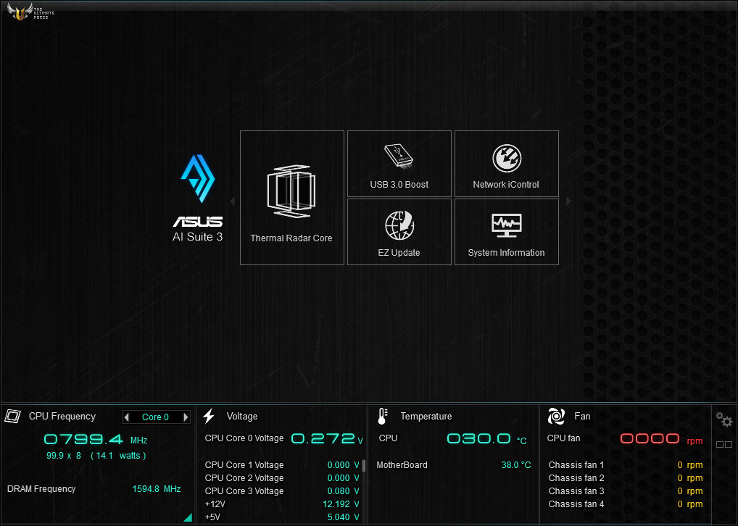Select the +5V voltage row
This screenshot has height=526, width=738.
pos(282,517)
